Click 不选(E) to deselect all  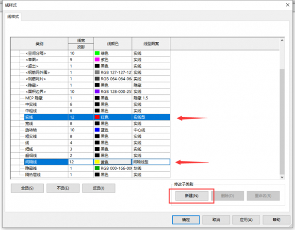[63, 188]
